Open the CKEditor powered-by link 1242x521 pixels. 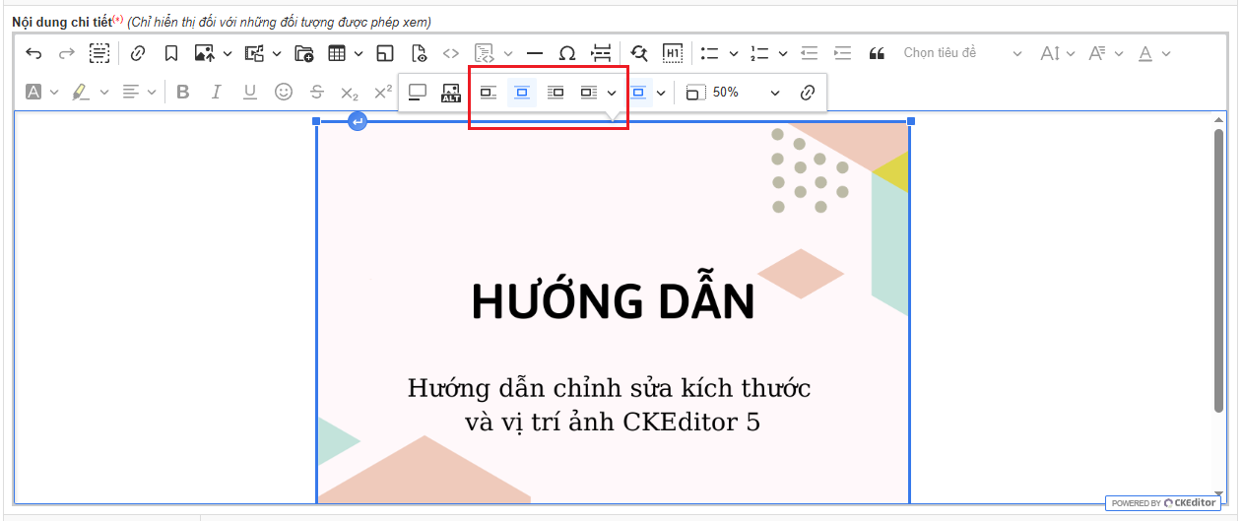click(1163, 502)
